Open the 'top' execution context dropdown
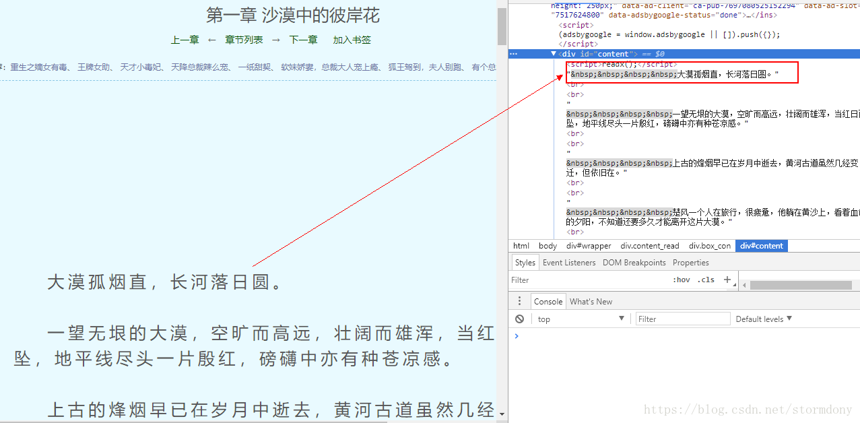Screen dimensions: 860x423 click(581, 319)
